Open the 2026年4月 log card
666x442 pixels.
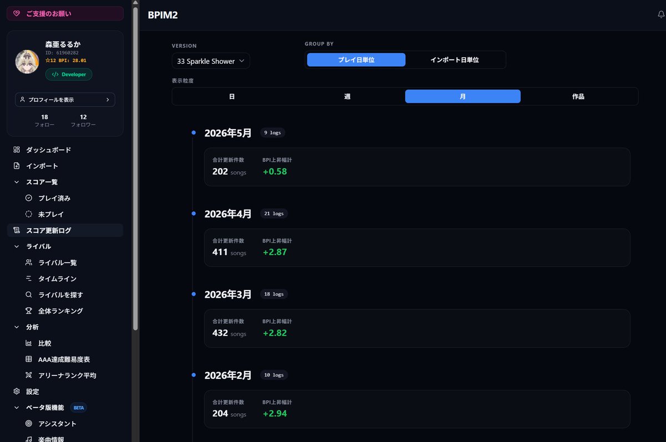pyautogui.click(x=417, y=247)
